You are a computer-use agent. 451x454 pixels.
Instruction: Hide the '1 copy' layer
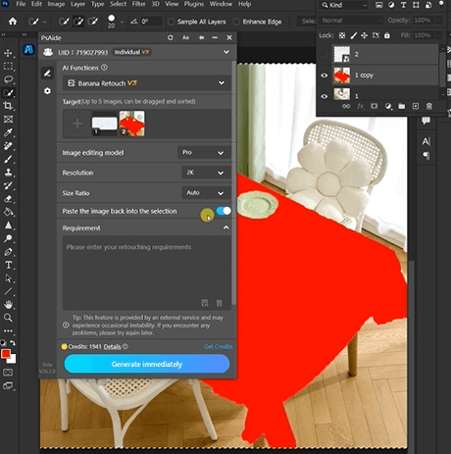(324, 76)
